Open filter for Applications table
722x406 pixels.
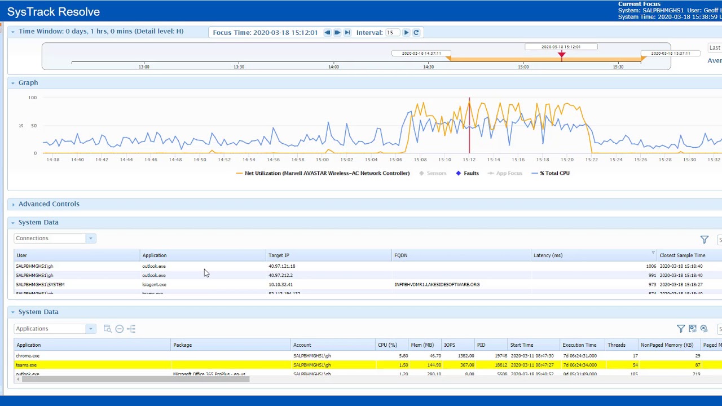click(681, 329)
